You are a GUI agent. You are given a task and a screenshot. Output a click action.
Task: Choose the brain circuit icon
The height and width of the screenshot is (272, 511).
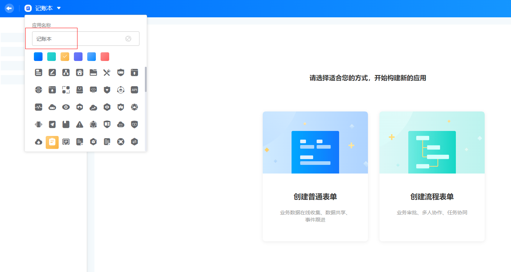(39, 90)
